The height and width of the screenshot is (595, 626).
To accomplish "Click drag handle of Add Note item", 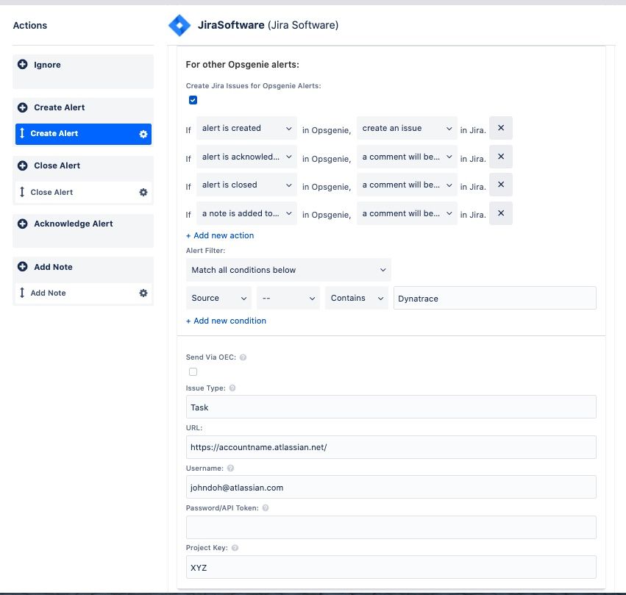I will (22, 293).
